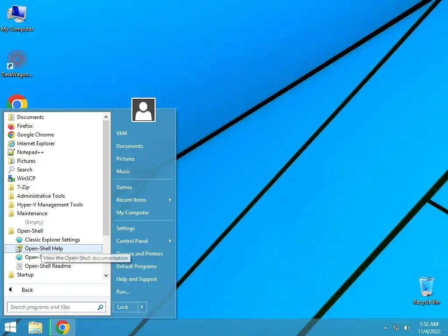Click the programs list scroll-down arrow
The height and width of the screenshot is (336, 448).
pyautogui.click(x=106, y=276)
